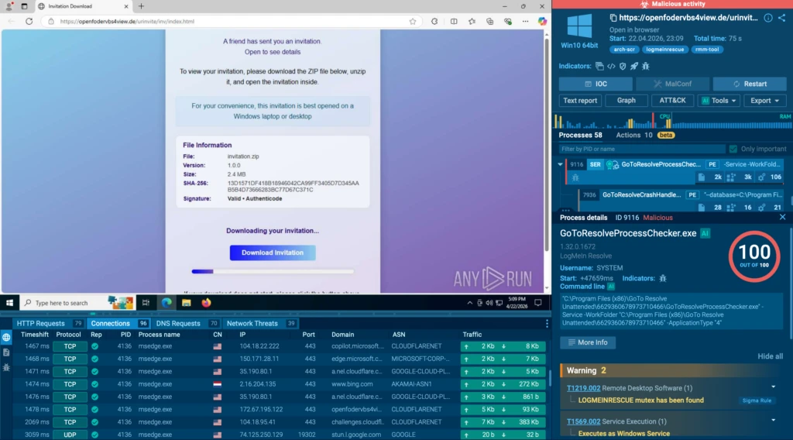The image size is (793, 440).
Task: Click the Restart button
Action: 750,84
